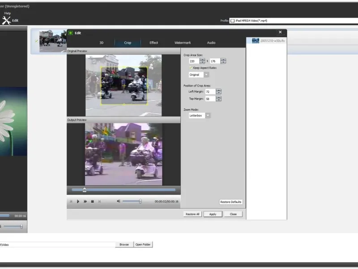The height and width of the screenshot is (269, 358).
Task: Adjust the Left Margin spinner
Action: [218, 92]
